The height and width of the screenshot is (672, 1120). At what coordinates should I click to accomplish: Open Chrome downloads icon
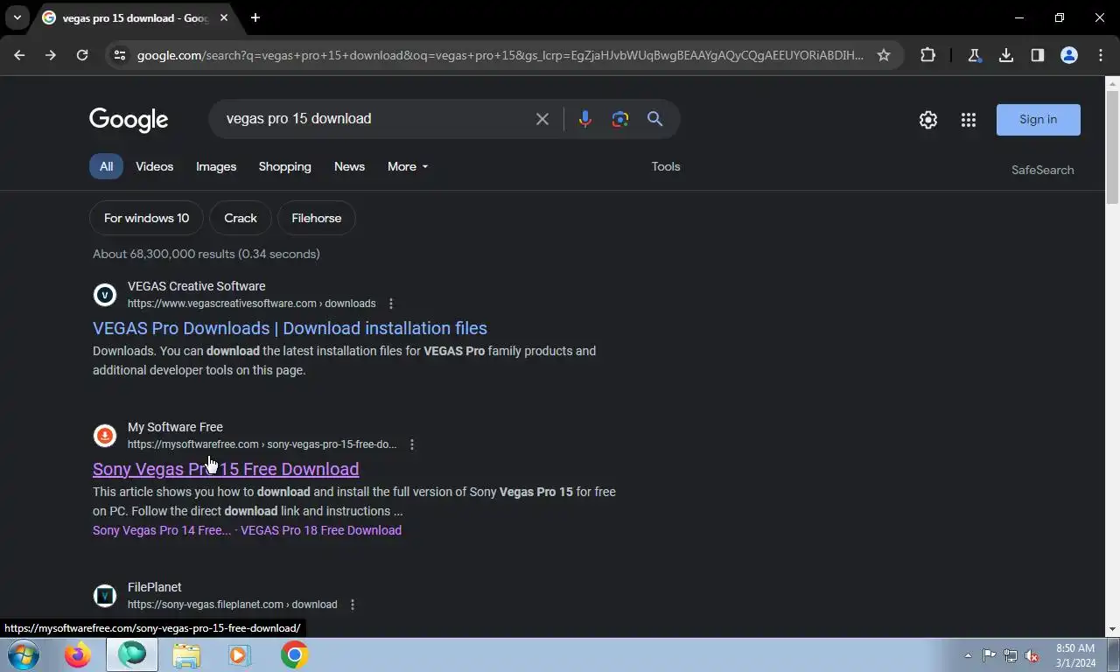coord(1006,55)
